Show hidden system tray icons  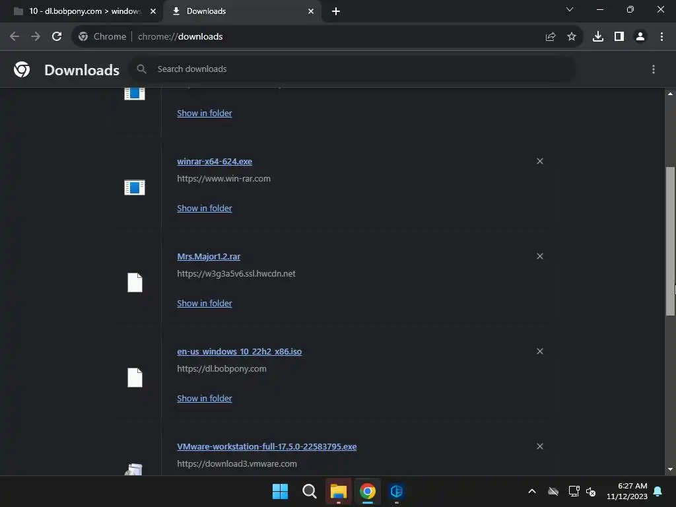tap(532, 491)
